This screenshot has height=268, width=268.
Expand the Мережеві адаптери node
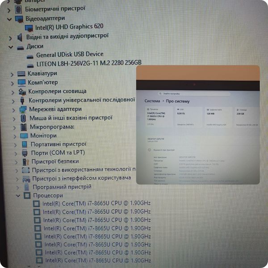click(13, 110)
